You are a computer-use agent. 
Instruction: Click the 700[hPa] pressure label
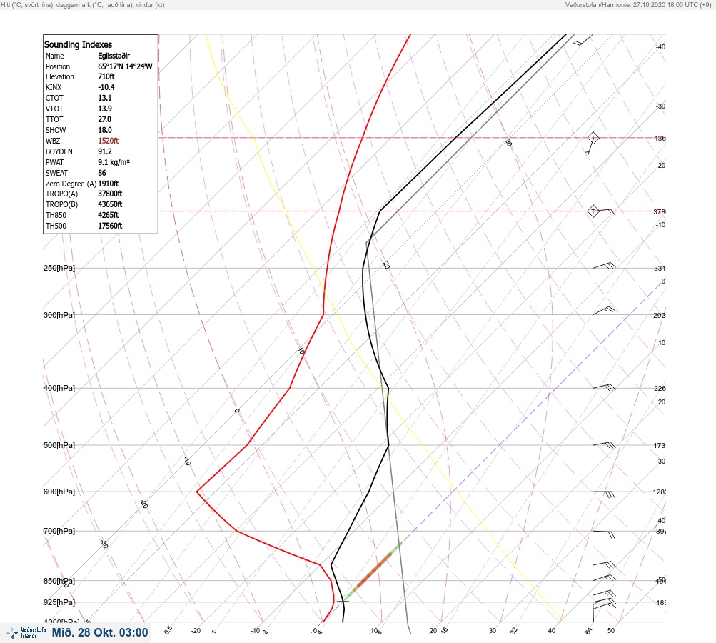point(59,531)
